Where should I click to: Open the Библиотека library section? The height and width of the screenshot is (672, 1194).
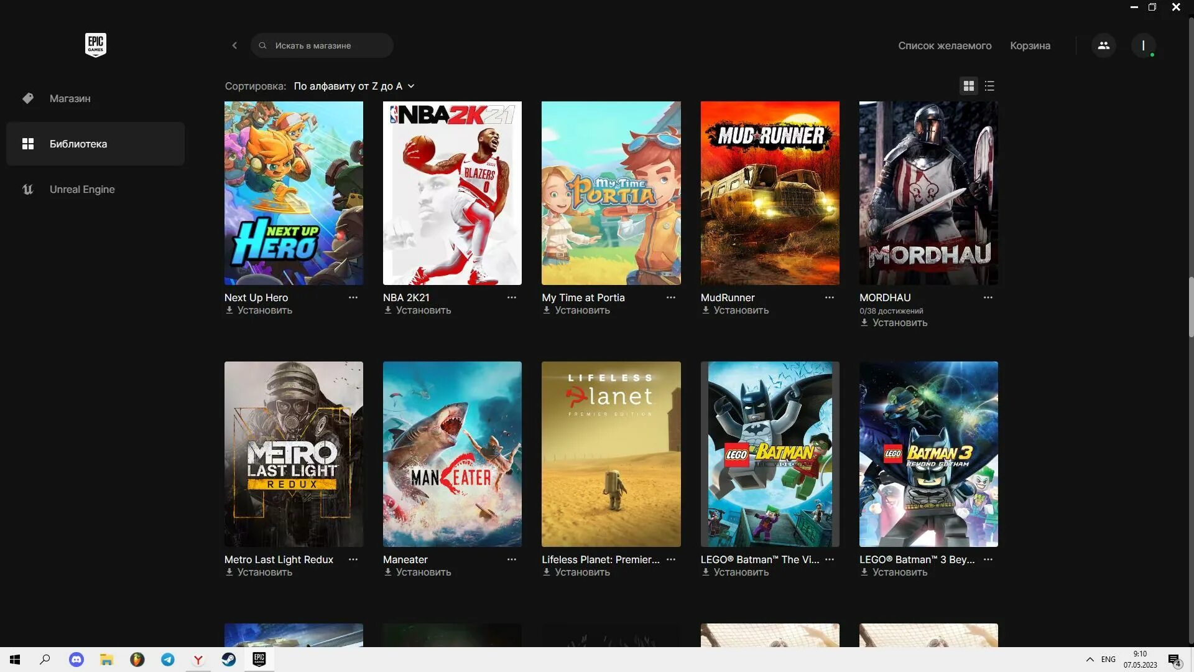(x=95, y=144)
